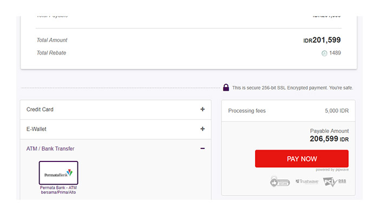Click the purple SSL padlock icon
The height and width of the screenshot is (216, 379).
click(226, 87)
